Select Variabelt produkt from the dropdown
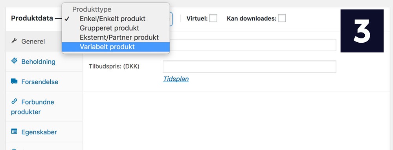This screenshot has width=393, height=150. coord(116,47)
